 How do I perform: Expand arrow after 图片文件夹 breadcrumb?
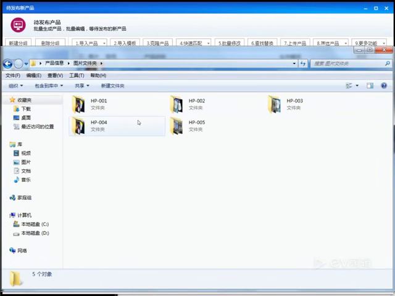[x=101, y=64]
